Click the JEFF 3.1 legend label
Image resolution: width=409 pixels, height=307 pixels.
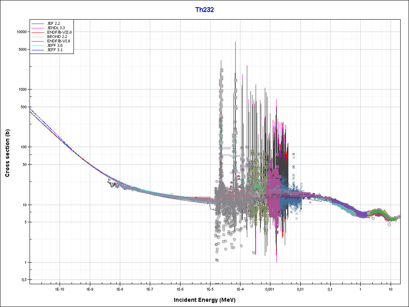pos(54,50)
